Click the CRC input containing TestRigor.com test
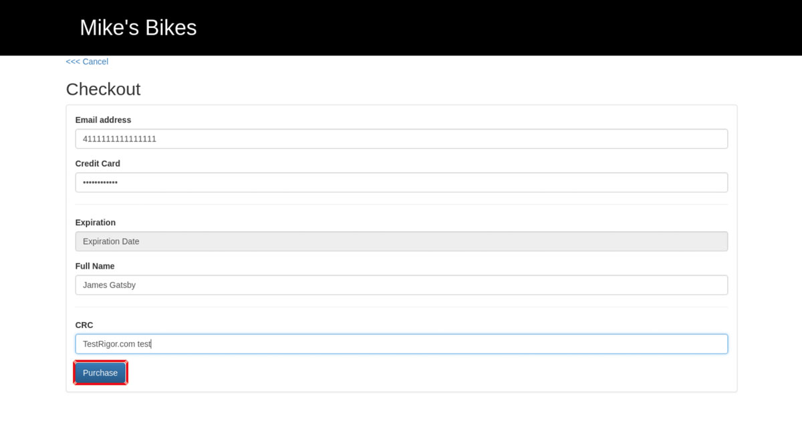The width and height of the screenshot is (802, 423). (401, 343)
